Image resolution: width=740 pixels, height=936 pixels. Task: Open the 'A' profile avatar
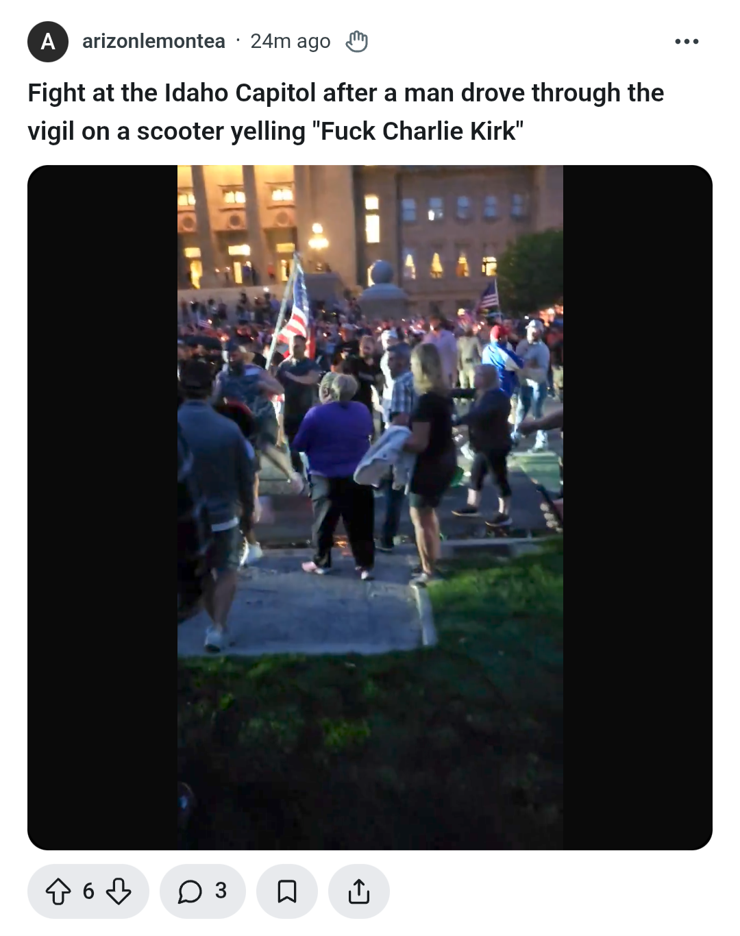click(x=48, y=42)
